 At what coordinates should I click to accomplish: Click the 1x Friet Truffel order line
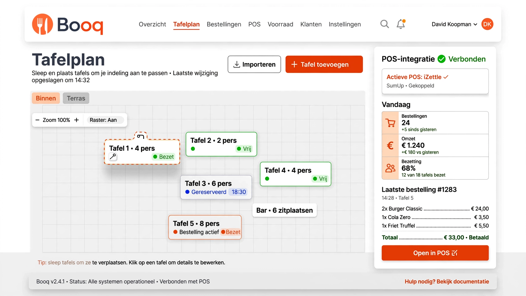point(435,226)
